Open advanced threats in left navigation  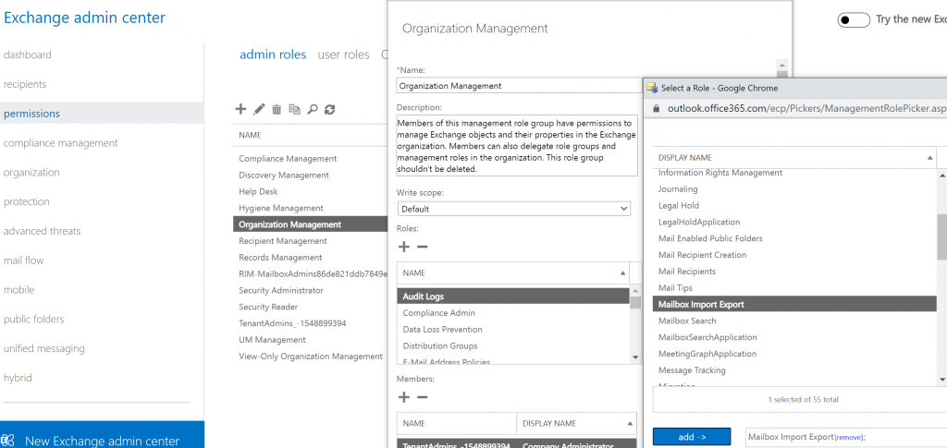[42, 231]
